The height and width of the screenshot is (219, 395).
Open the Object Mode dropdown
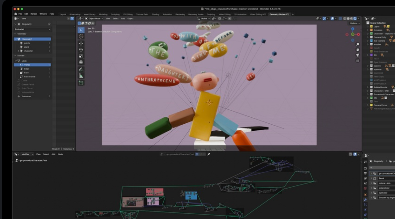[94, 18]
